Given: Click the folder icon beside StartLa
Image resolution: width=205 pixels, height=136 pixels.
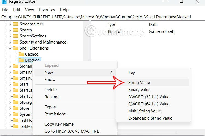Looking at the screenshot, I should [x=16, y=90].
